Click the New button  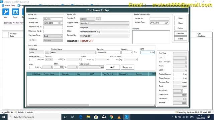tap(181, 18)
